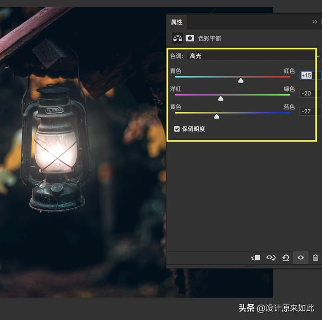Open the 色调 dropdown showing 高光
The height and width of the screenshot is (320, 322).
253,56
